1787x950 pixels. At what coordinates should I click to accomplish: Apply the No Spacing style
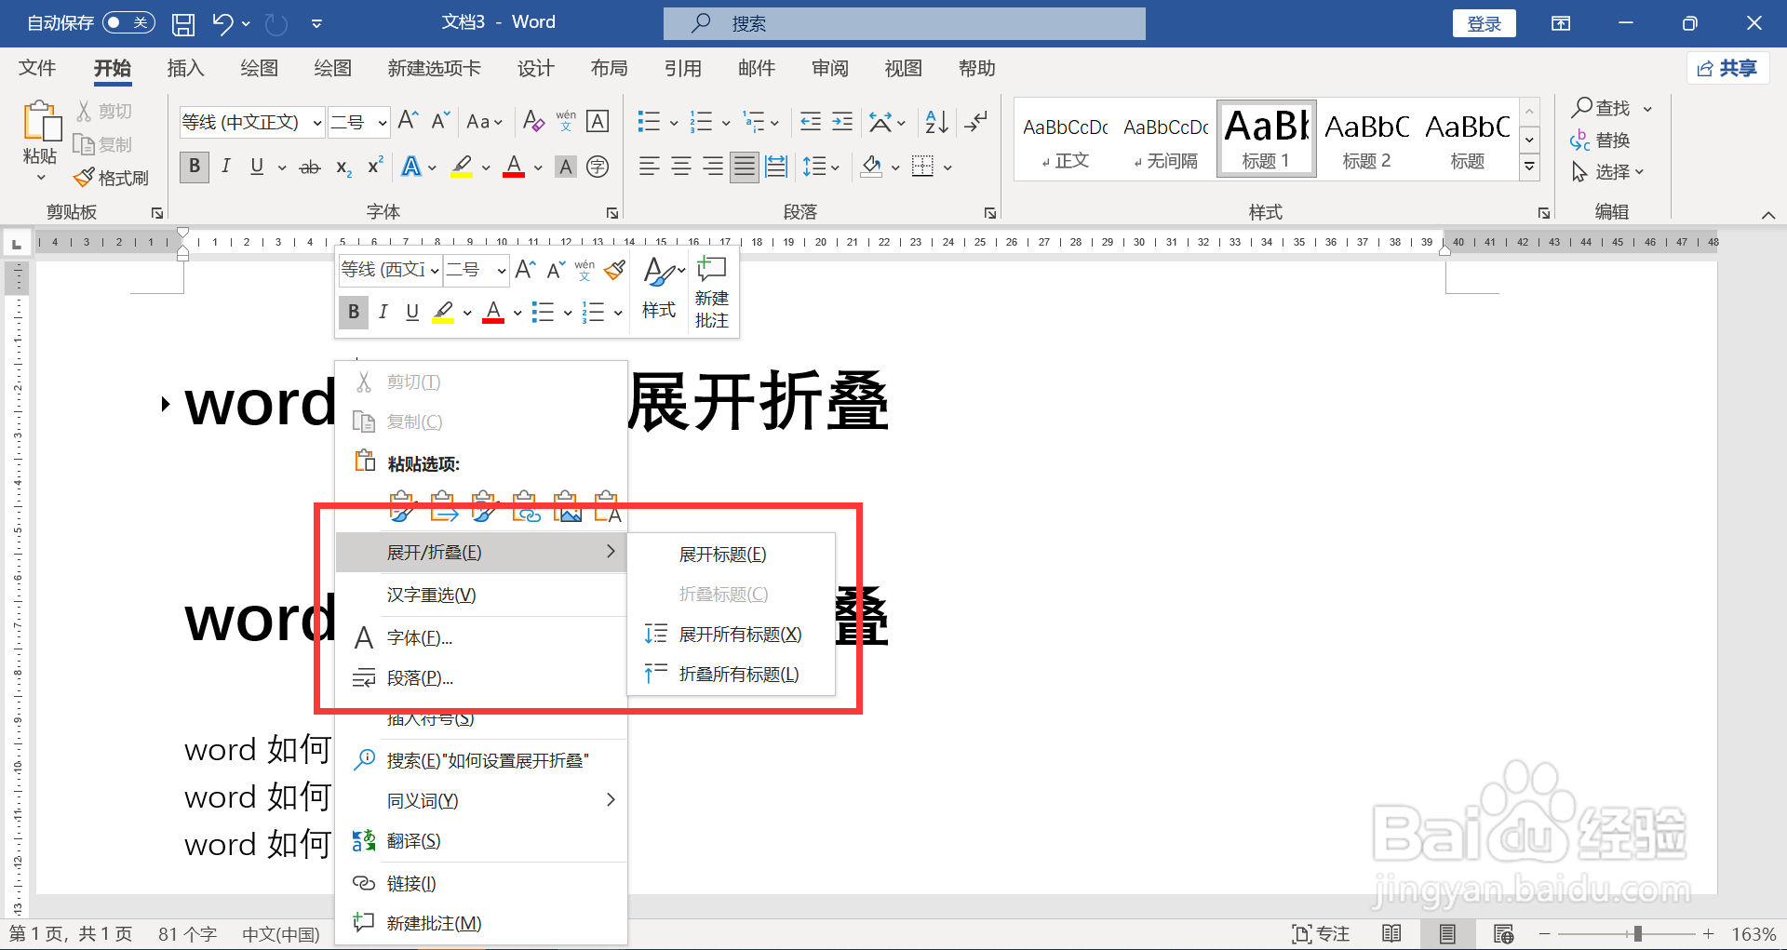pyautogui.click(x=1165, y=140)
